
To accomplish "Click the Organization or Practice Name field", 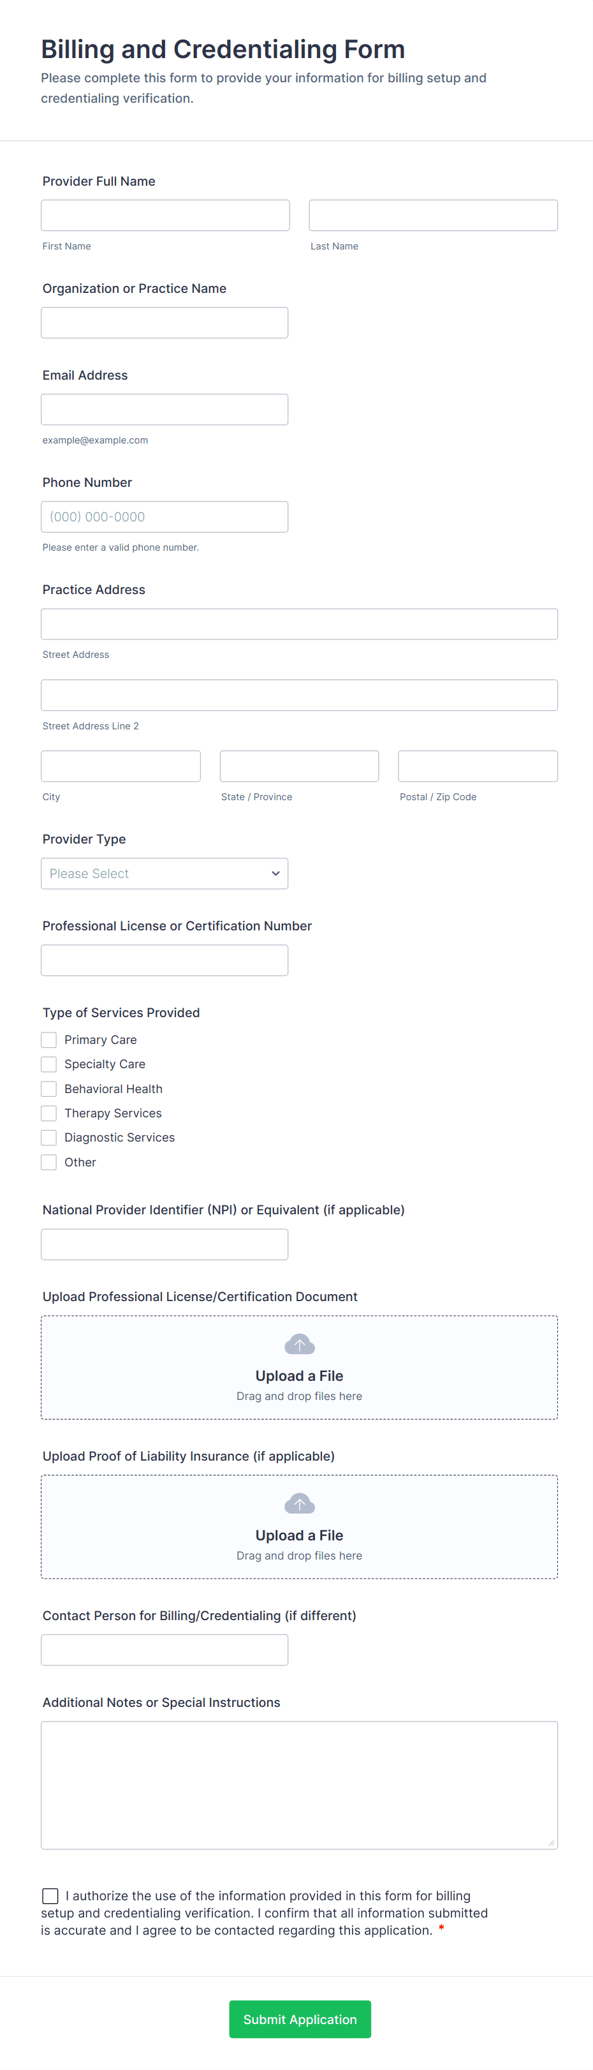I will click(x=164, y=322).
